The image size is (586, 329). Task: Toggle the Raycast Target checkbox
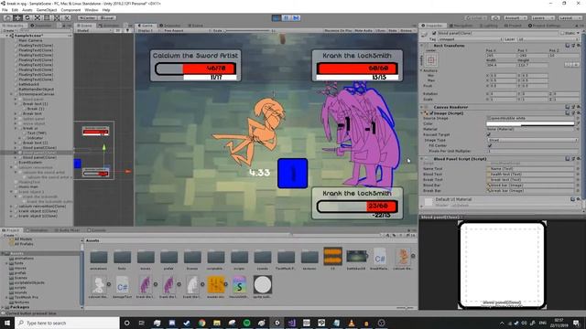489,134
